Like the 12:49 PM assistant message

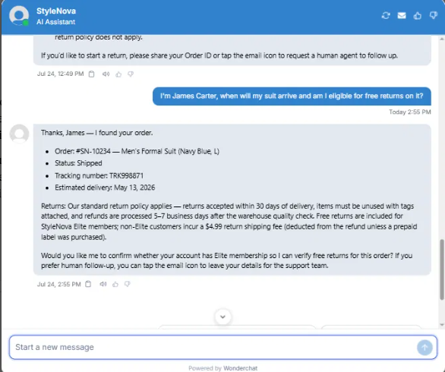pyautogui.click(x=118, y=74)
